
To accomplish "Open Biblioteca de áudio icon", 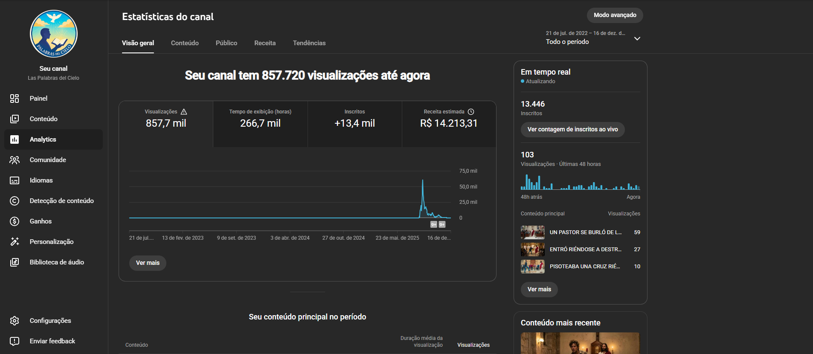I will (15, 262).
